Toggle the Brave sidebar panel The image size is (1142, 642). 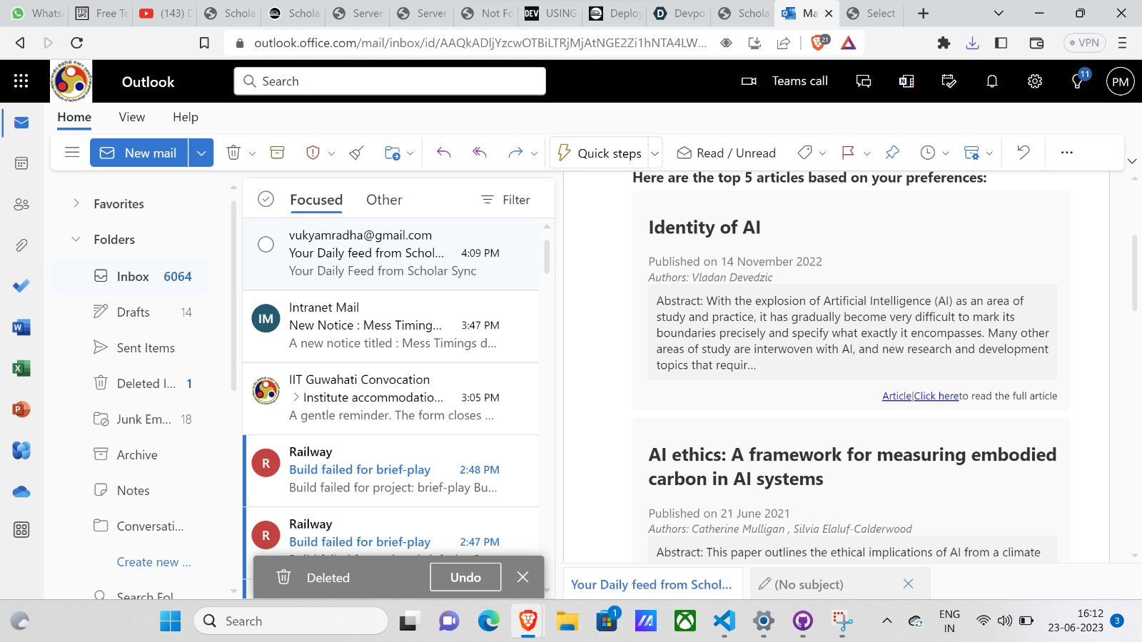[x=1001, y=43]
